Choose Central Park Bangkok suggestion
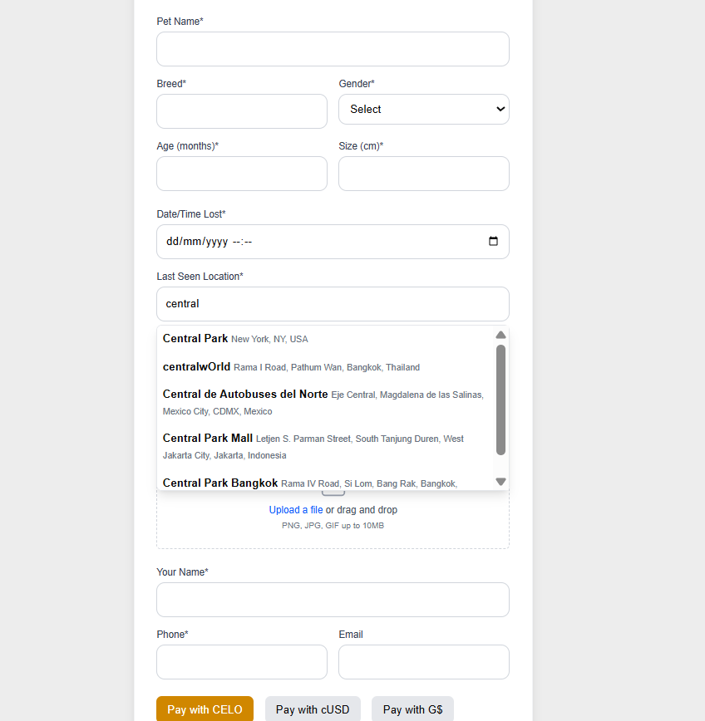Viewport: 705px width, 721px height. (x=309, y=483)
